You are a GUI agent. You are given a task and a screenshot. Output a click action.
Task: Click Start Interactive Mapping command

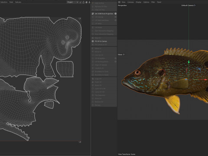(103, 31)
